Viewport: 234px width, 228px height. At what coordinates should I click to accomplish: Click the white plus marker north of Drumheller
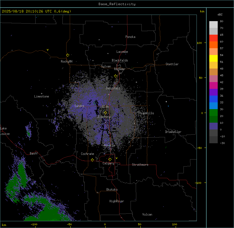[166, 102]
